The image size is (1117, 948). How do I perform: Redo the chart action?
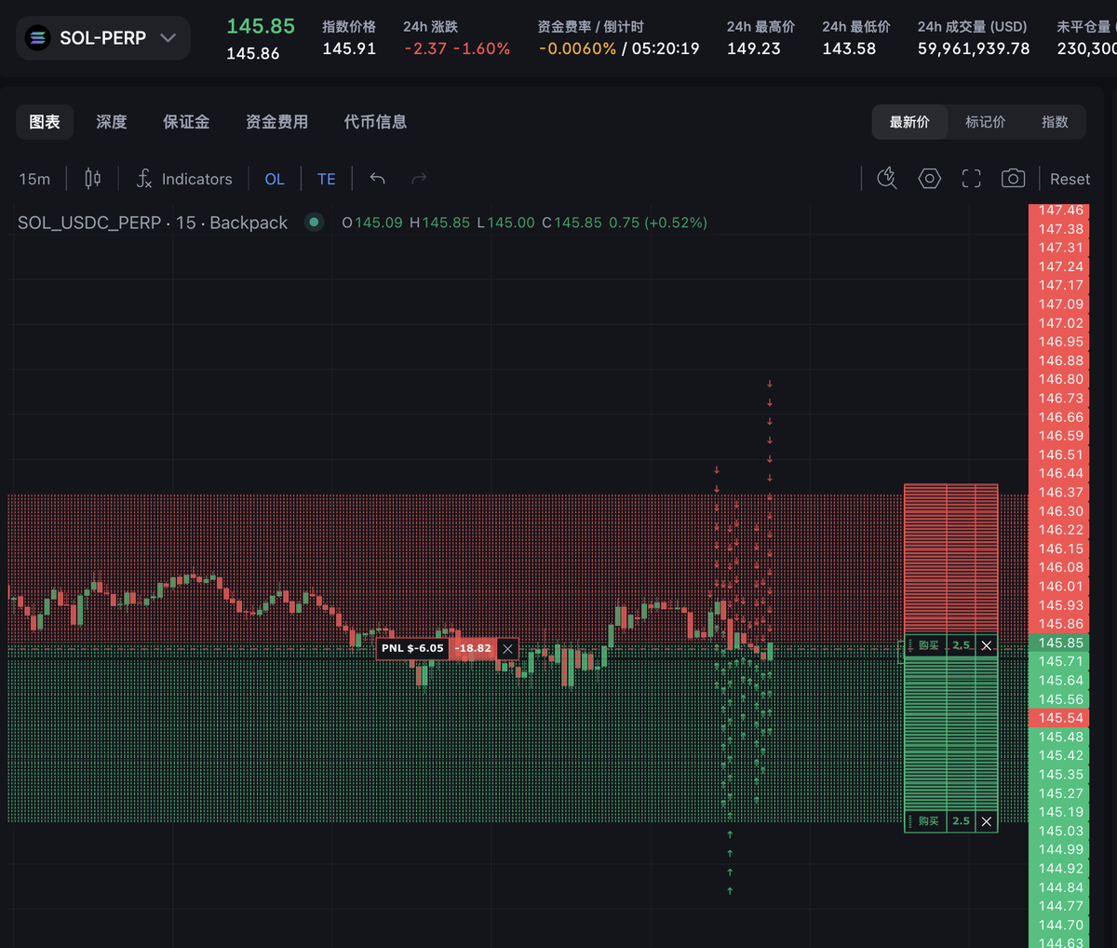419,179
